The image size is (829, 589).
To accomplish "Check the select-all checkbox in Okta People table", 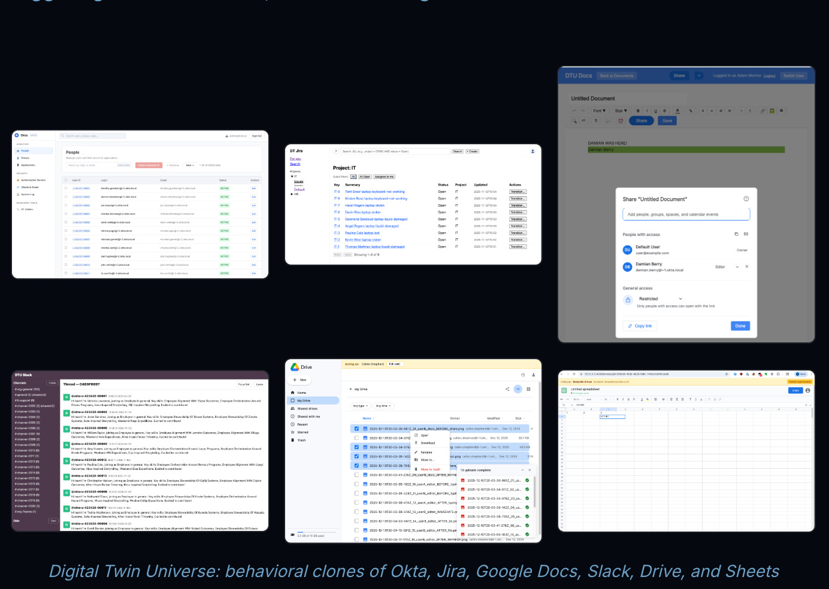I will tap(66, 180).
